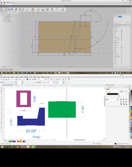Click the New document icon in CorelDRAW

tap(1, 79)
